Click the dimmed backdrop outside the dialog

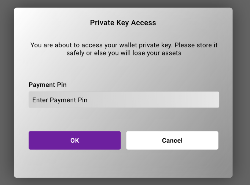point(6,92)
